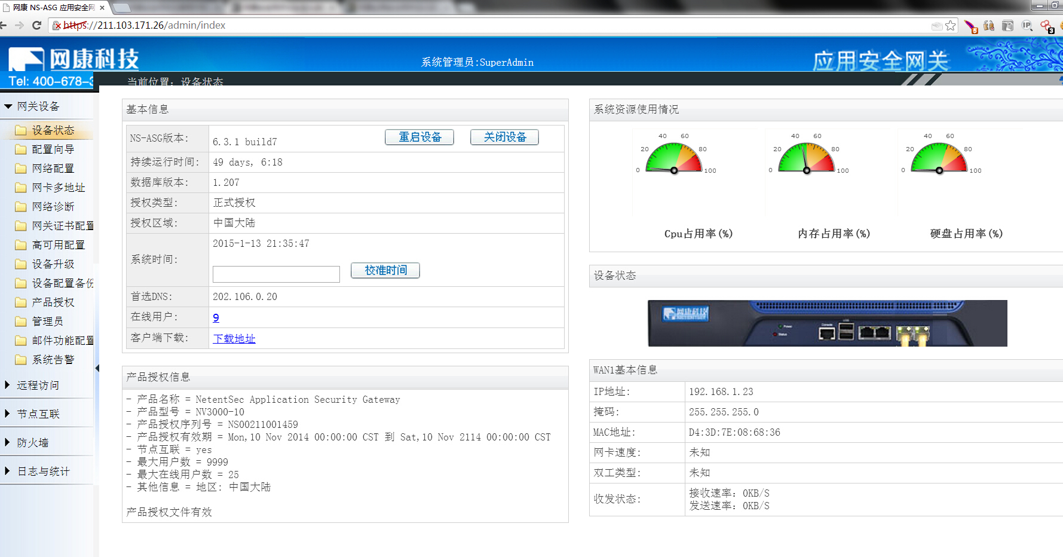The height and width of the screenshot is (557, 1063).
Task: Open 高可用配置 sidebar entry
Action: tap(58, 245)
